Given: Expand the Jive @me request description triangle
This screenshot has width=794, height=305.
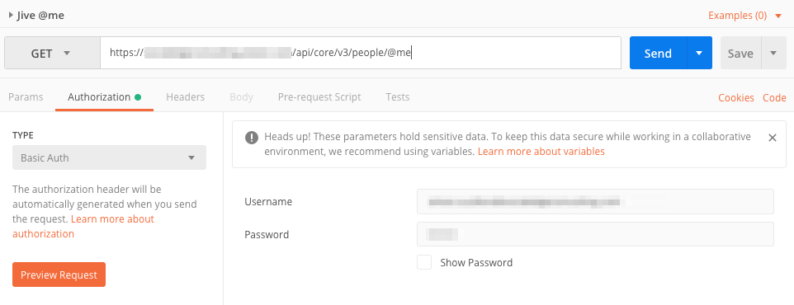Looking at the screenshot, I should point(11,15).
